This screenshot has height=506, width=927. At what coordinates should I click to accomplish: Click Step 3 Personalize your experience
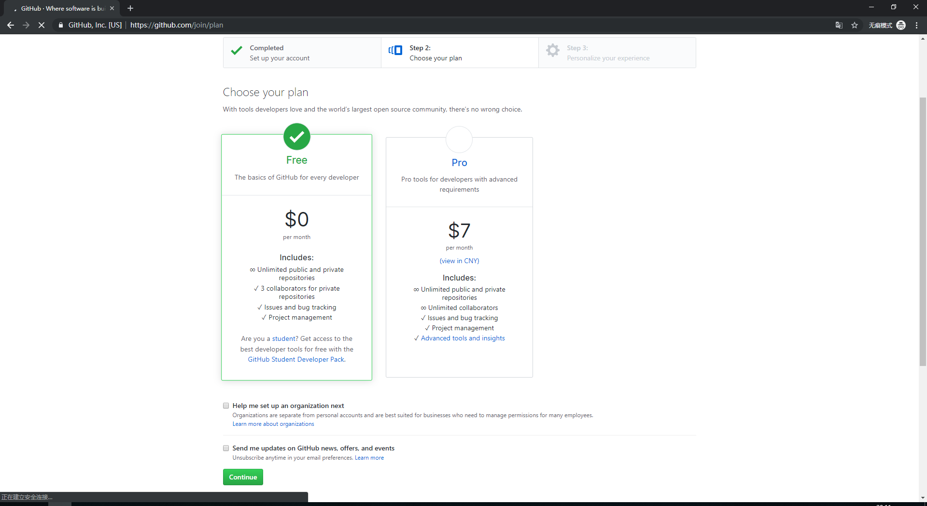click(617, 53)
